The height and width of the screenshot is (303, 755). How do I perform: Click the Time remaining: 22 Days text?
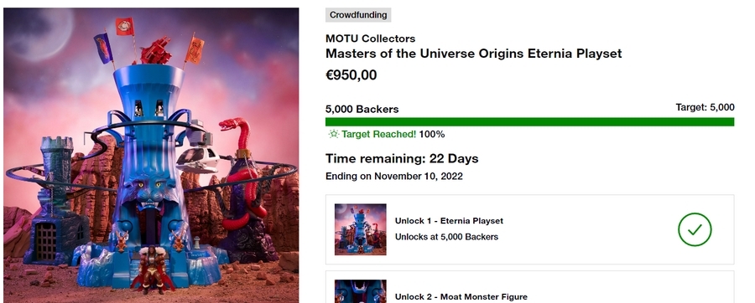coord(402,158)
